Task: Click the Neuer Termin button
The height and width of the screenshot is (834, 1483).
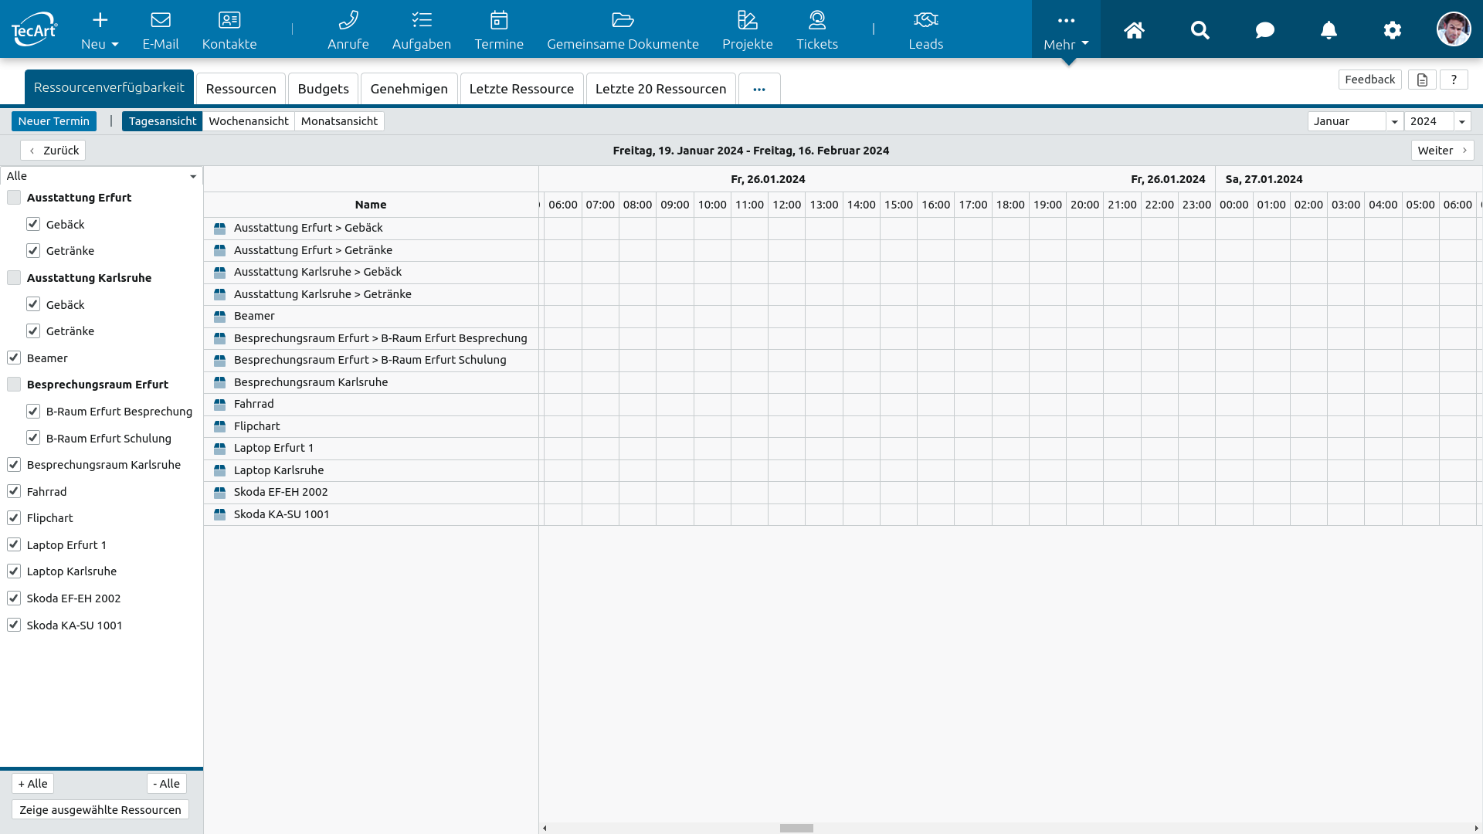Action: coord(54,121)
